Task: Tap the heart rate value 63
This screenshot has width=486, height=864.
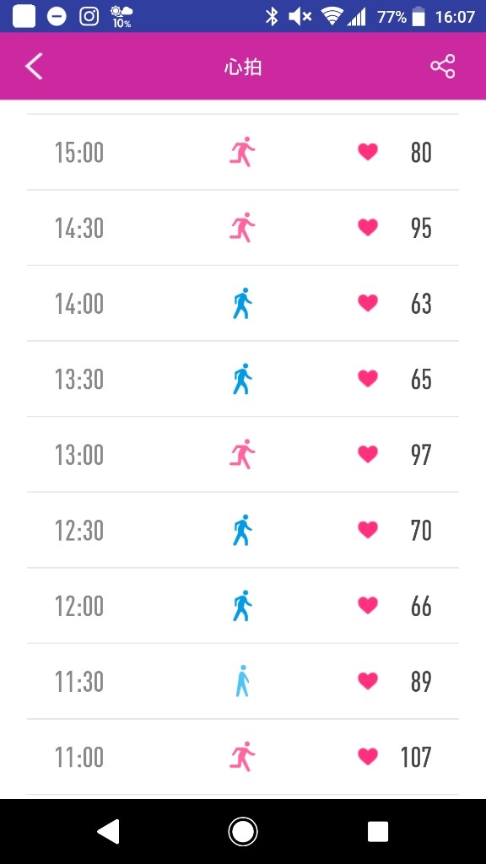Action: click(421, 304)
